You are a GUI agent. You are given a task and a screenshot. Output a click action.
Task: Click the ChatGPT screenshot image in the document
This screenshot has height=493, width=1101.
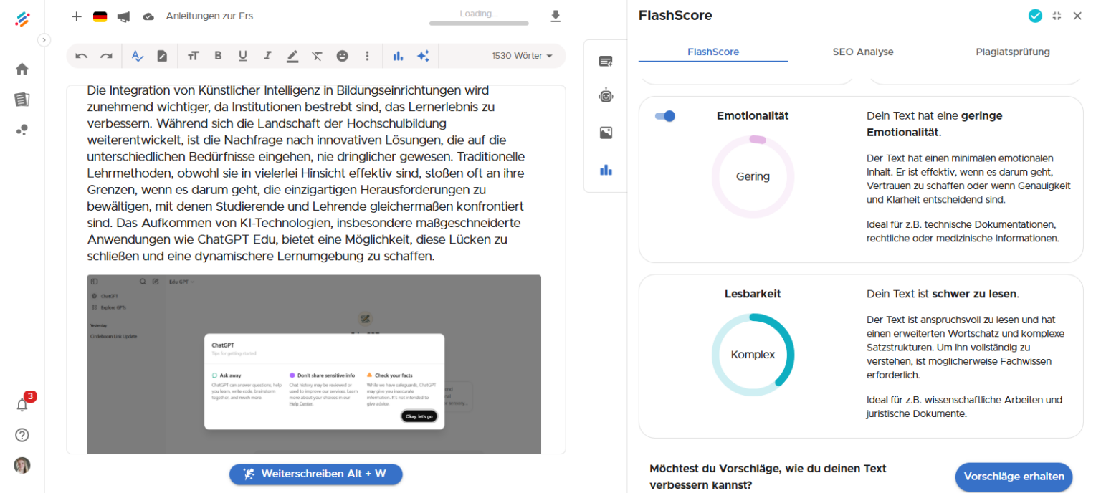click(314, 364)
